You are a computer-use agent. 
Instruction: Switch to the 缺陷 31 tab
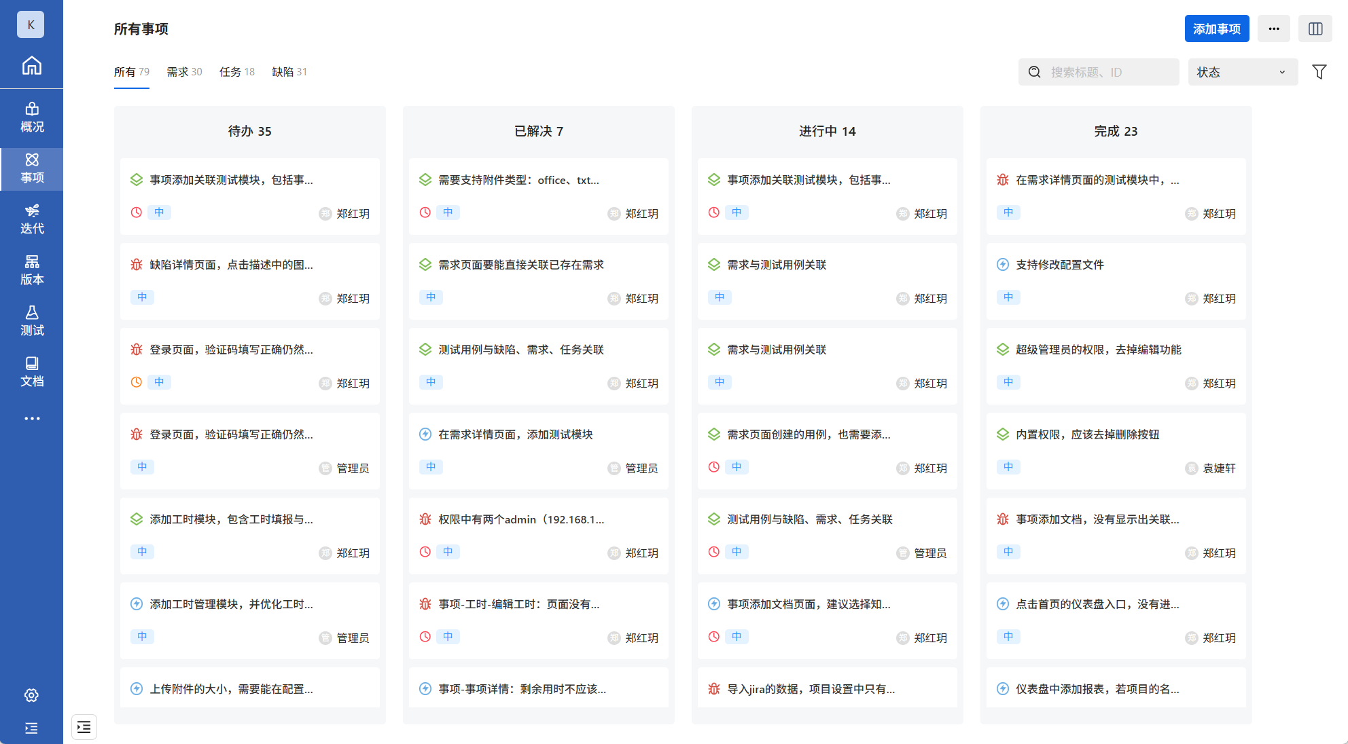(x=289, y=72)
